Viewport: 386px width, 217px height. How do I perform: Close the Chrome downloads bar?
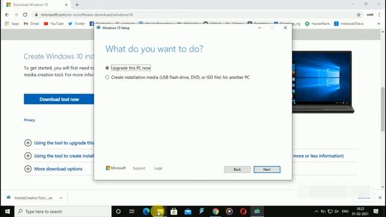tap(380, 198)
